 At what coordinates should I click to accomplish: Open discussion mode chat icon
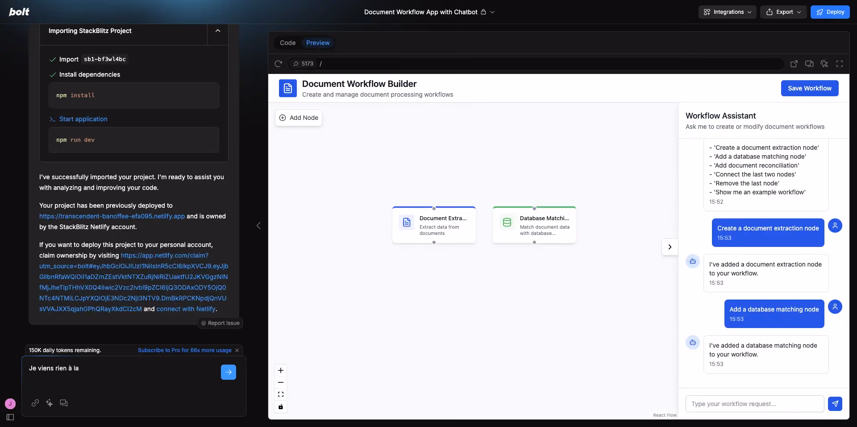point(64,403)
